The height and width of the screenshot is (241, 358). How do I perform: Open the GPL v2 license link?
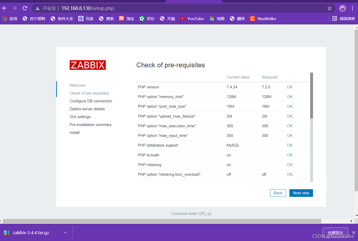coord(205,214)
